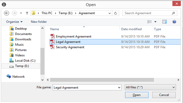
Task: Open the blue Help icon
Action: [x=174, y=22]
